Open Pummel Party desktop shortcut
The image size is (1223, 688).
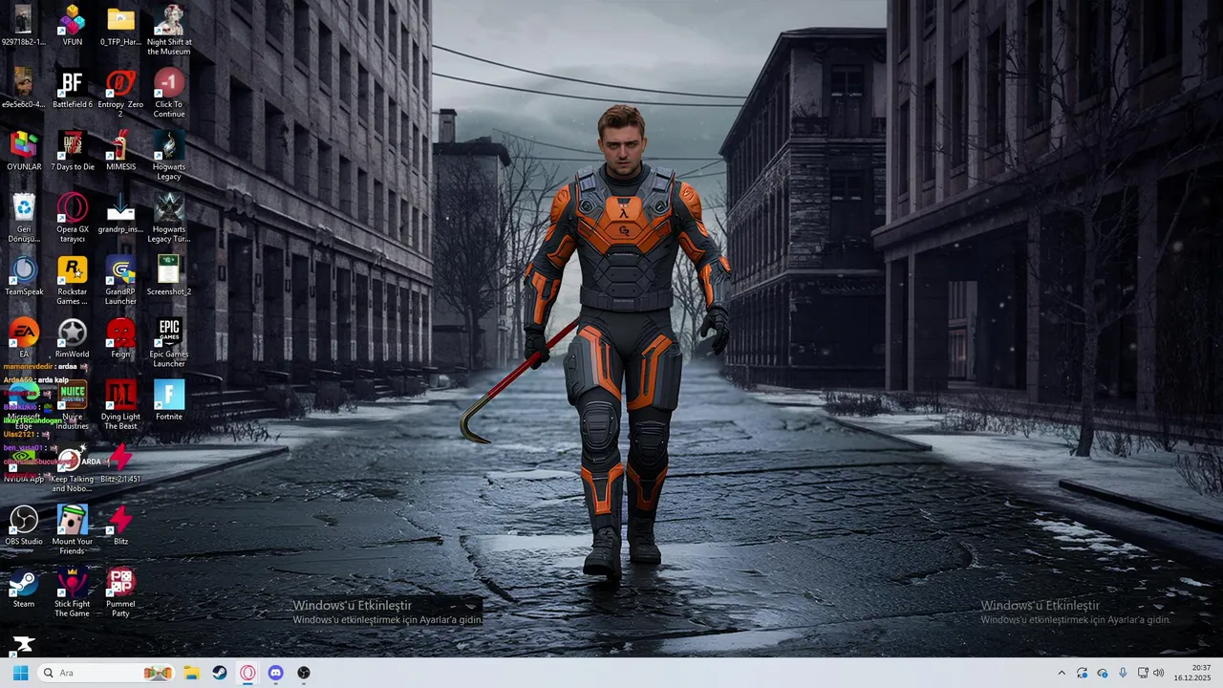120,593
